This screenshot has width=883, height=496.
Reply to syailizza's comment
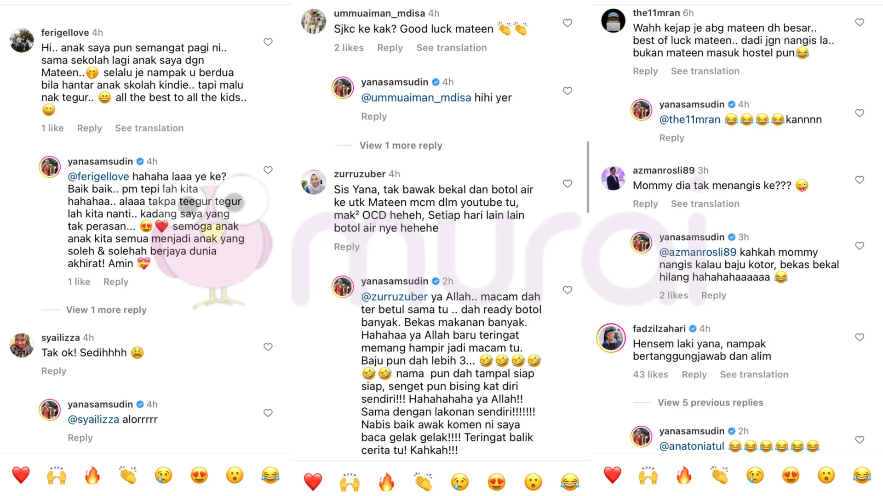pyautogui.click(x=54, y=371)
